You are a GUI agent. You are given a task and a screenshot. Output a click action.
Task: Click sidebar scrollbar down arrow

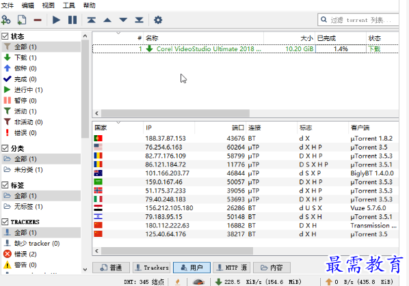(85, 270)
